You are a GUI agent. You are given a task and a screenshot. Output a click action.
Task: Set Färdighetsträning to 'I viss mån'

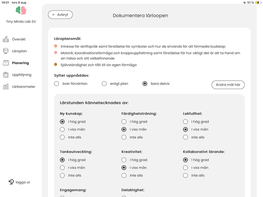[124, 129]
